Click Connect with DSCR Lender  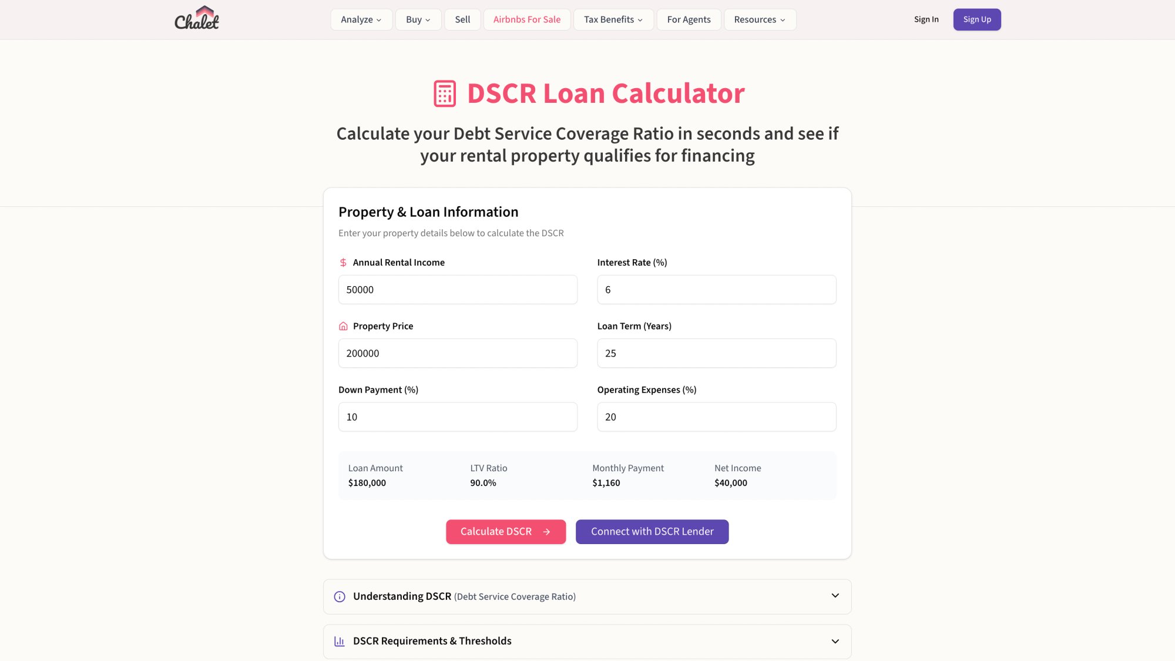(652, 531)
